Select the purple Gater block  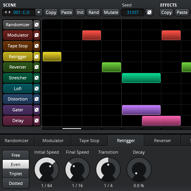coord(141,110)
